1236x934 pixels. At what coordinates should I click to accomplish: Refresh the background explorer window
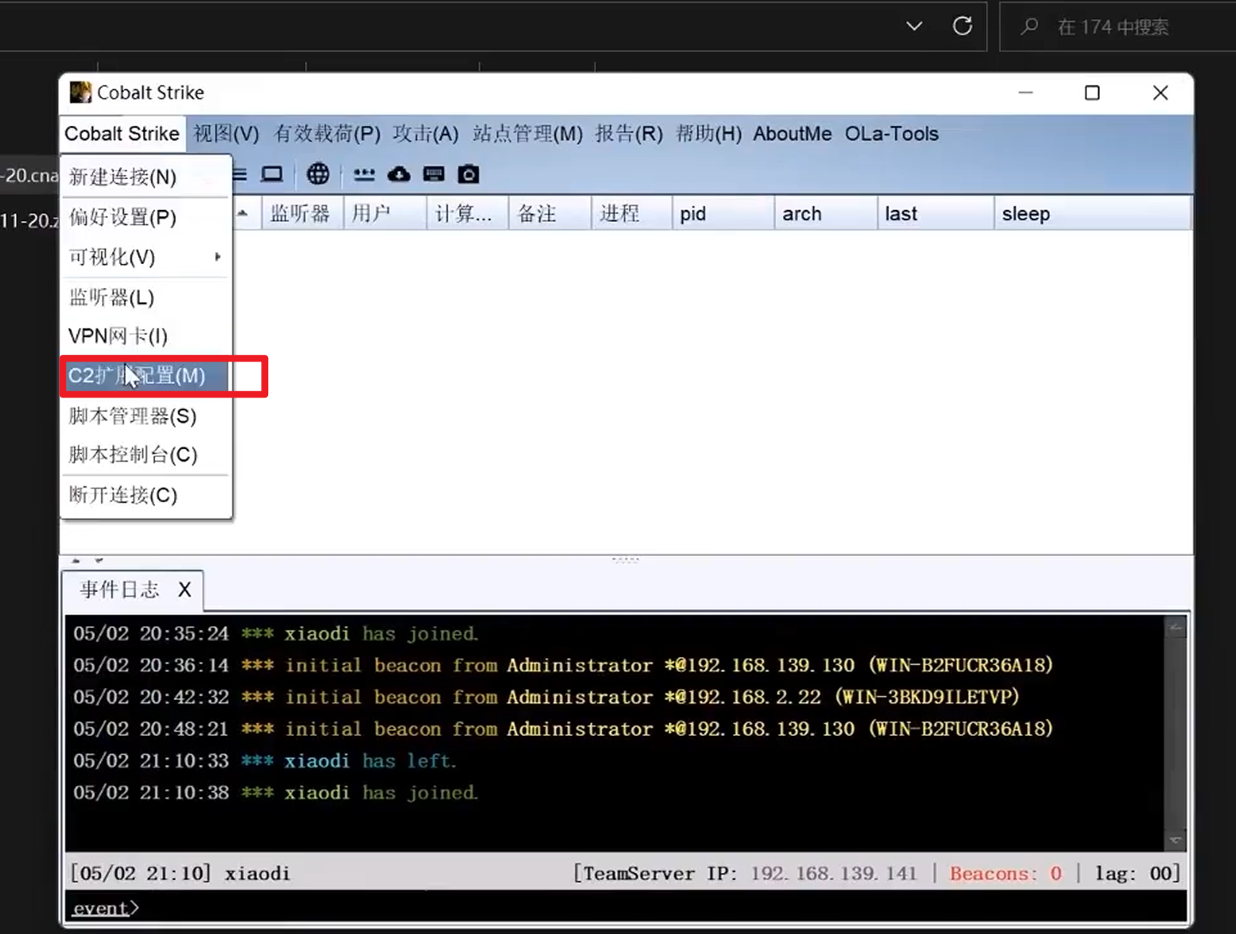(x=963, y=26)
